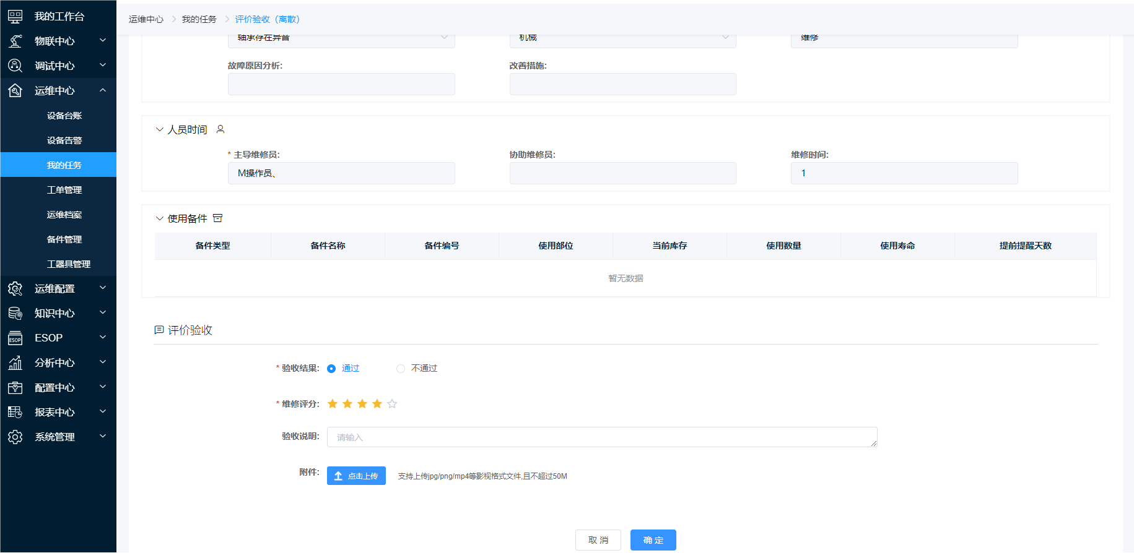
Task: Click the 确定 confirm button
Action: [653, 540]
